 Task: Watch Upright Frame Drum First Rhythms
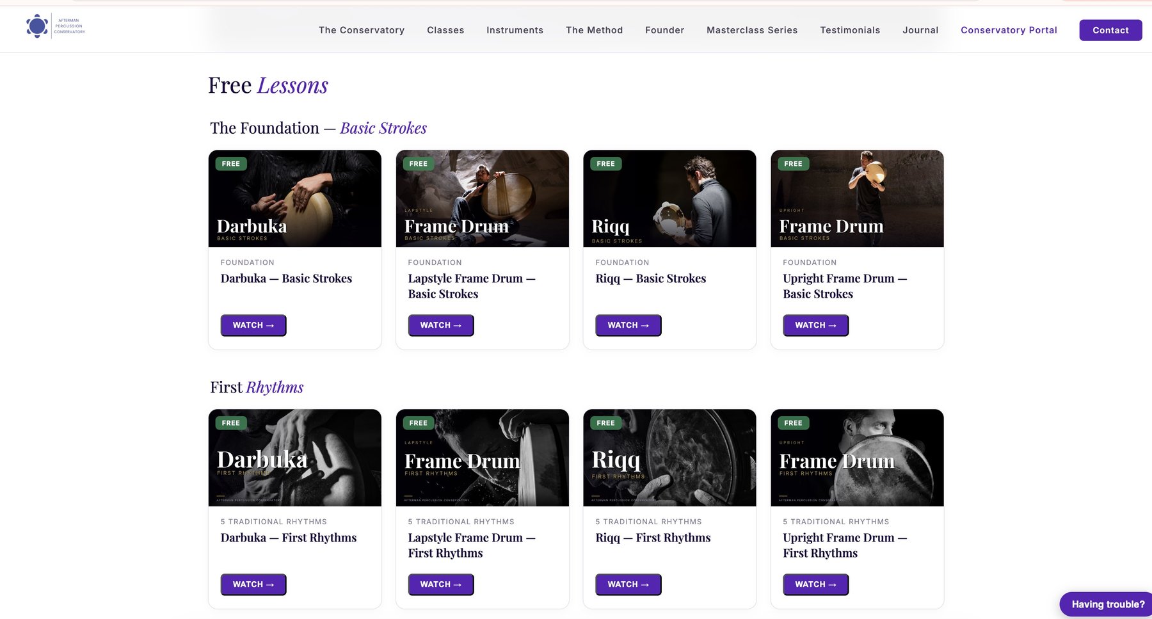(x=816, y=584)
